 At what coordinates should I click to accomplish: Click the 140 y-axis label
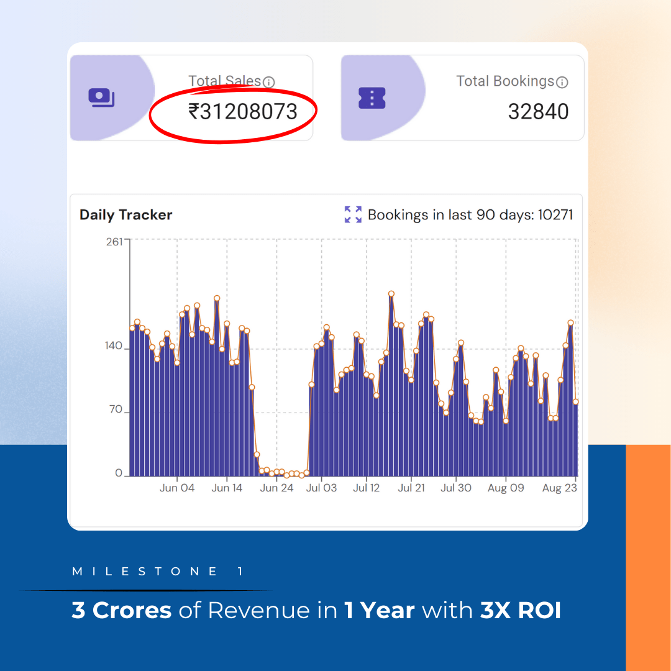[x=114, y=346]
